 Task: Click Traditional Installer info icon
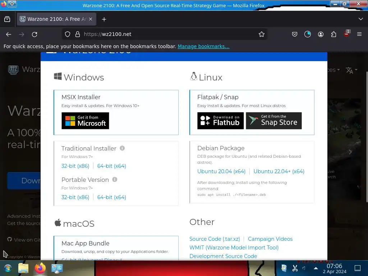tap(122, 148)
